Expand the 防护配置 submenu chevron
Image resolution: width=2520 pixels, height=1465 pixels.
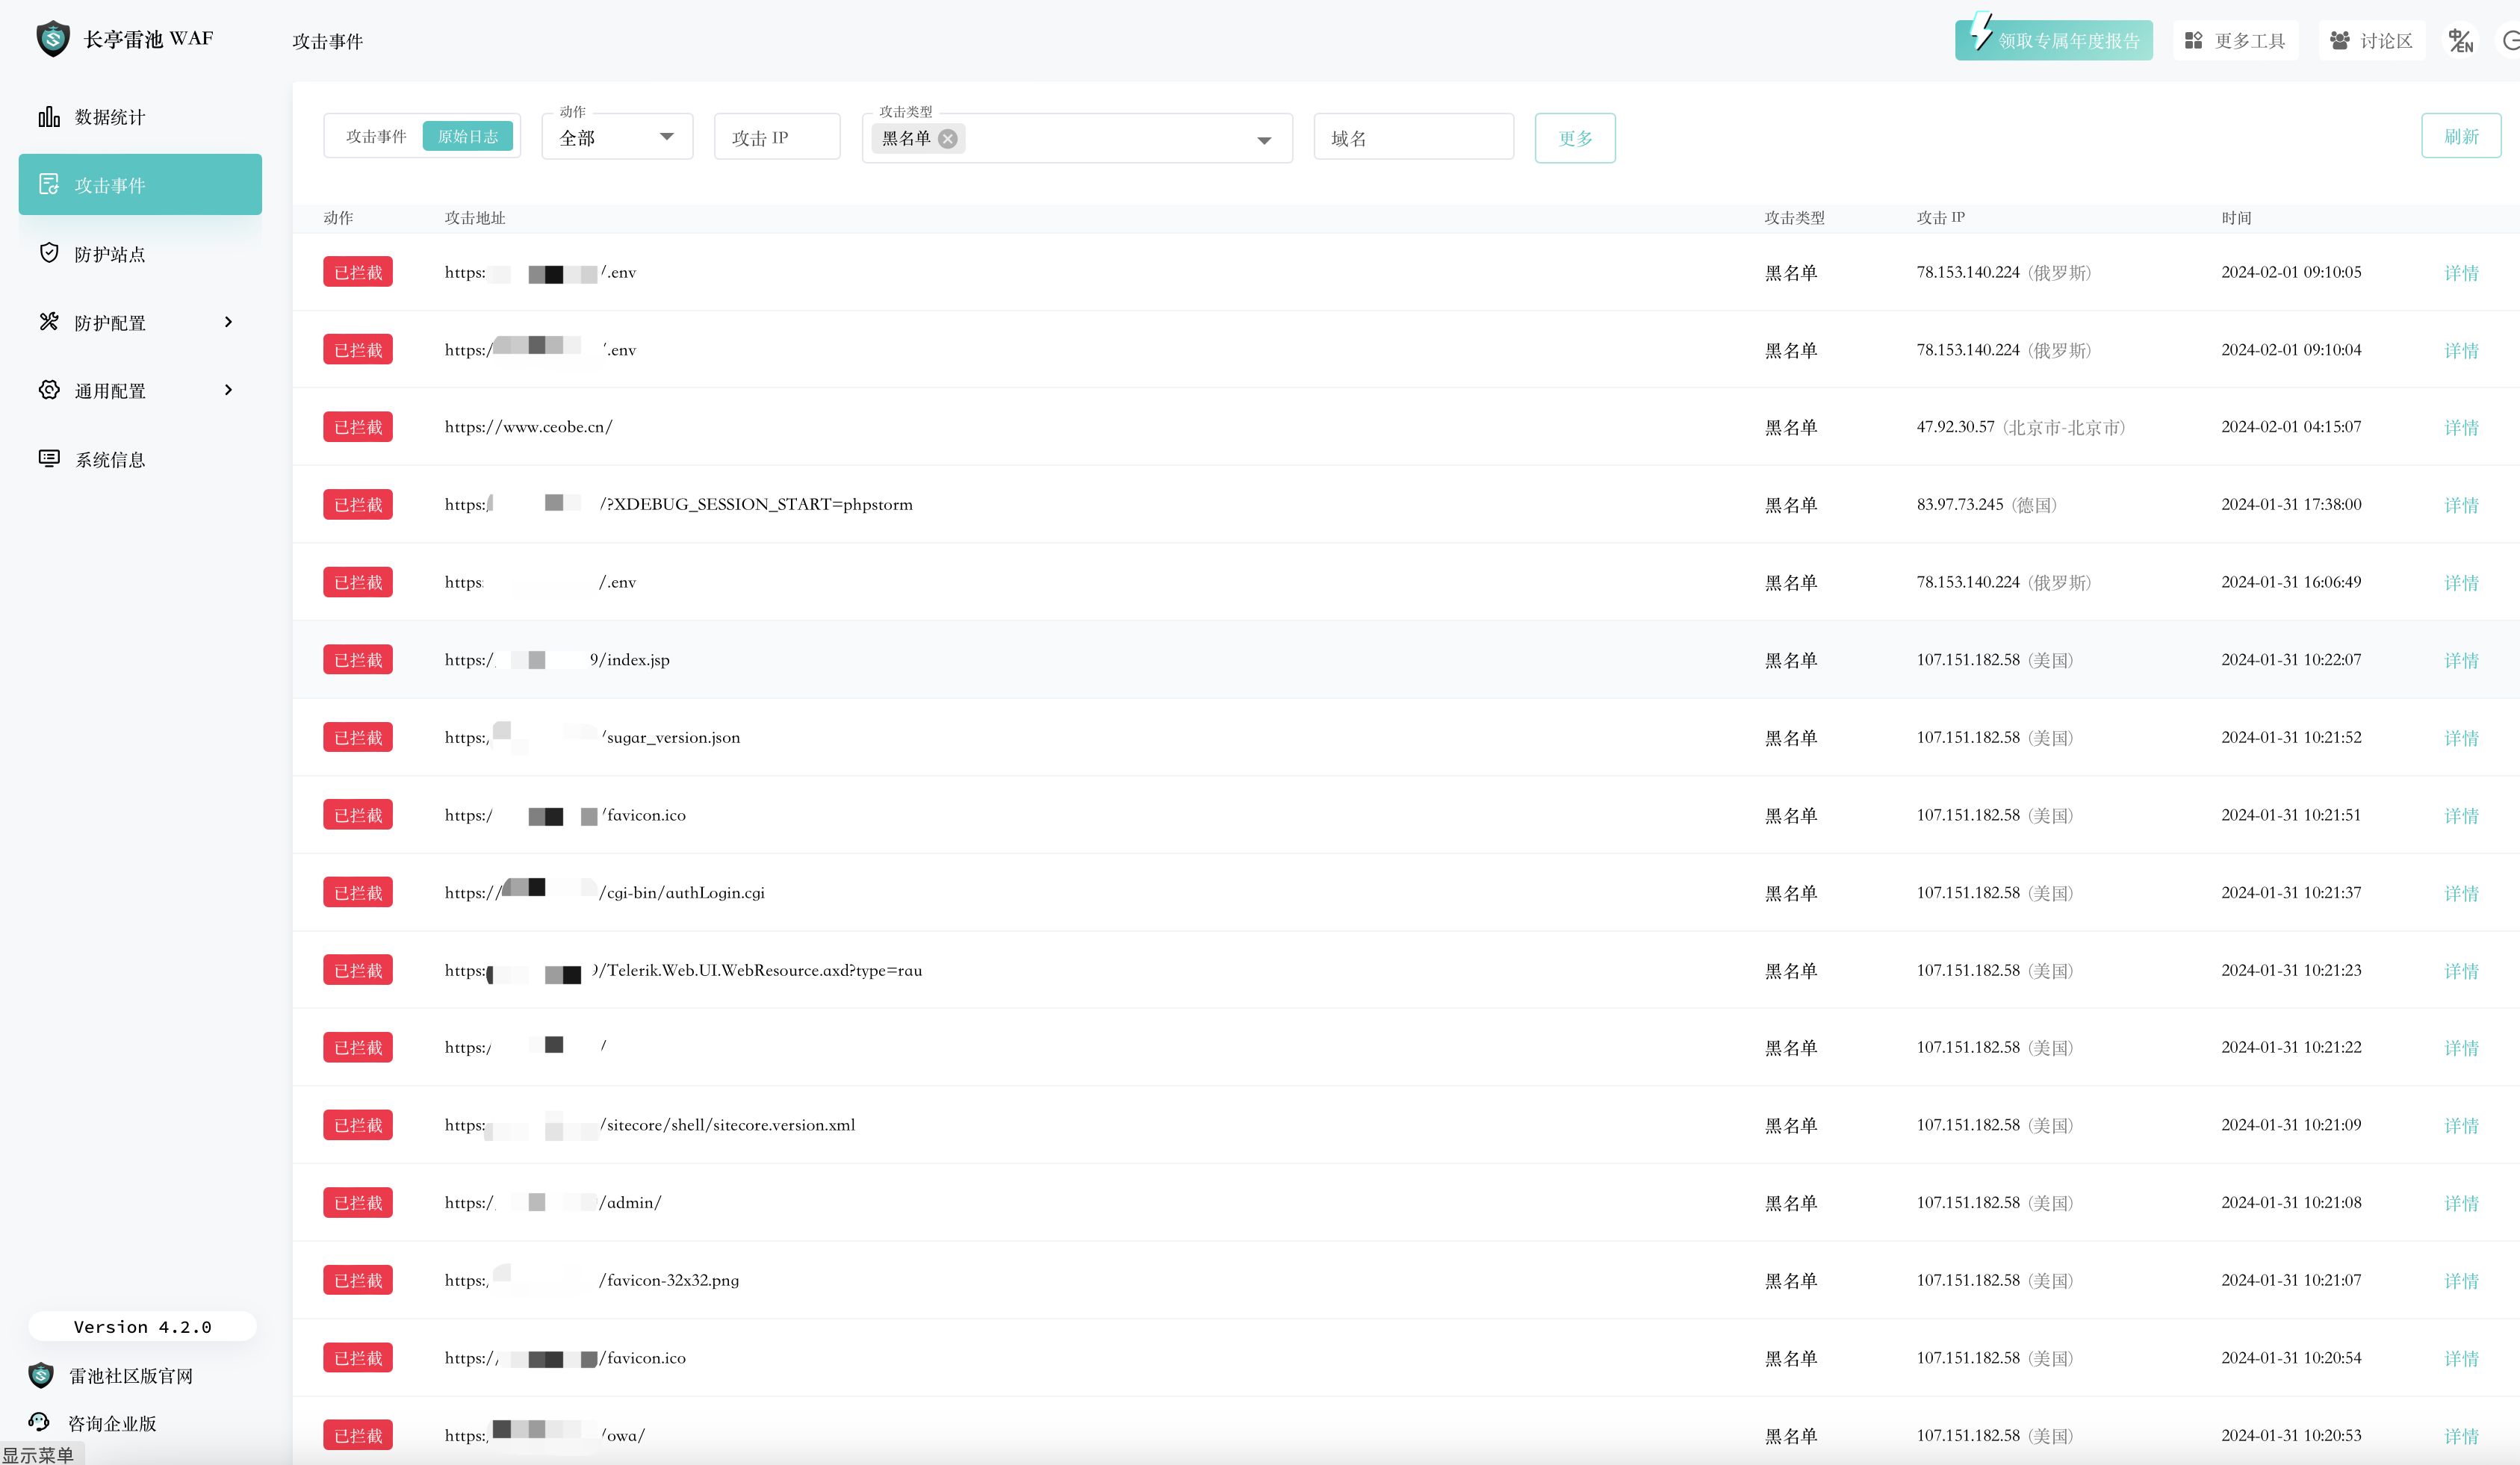pos(228,322)
